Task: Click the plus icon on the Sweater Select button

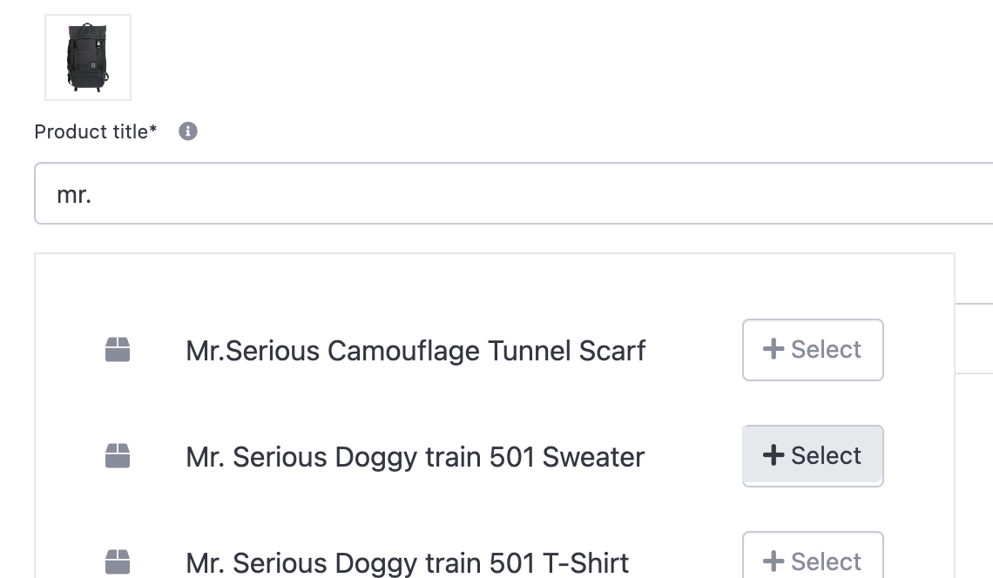Action: 773,454
